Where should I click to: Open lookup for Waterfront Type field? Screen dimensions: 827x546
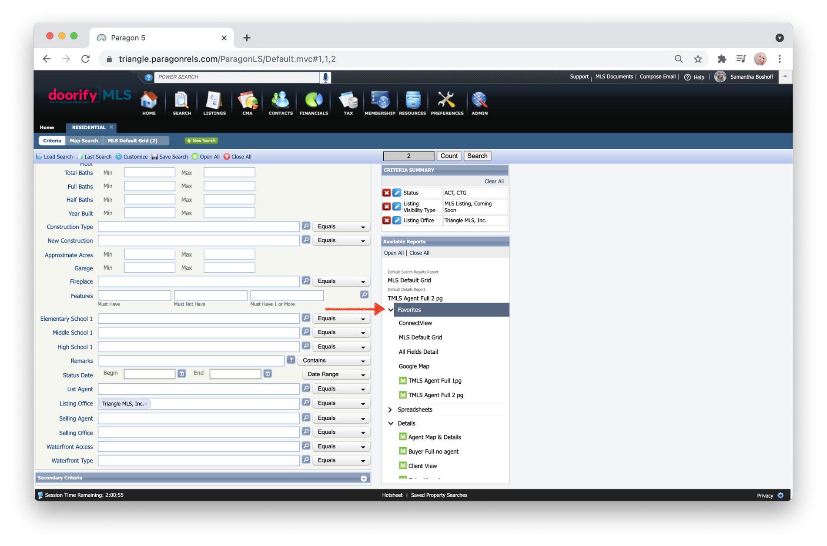point(306,460)
